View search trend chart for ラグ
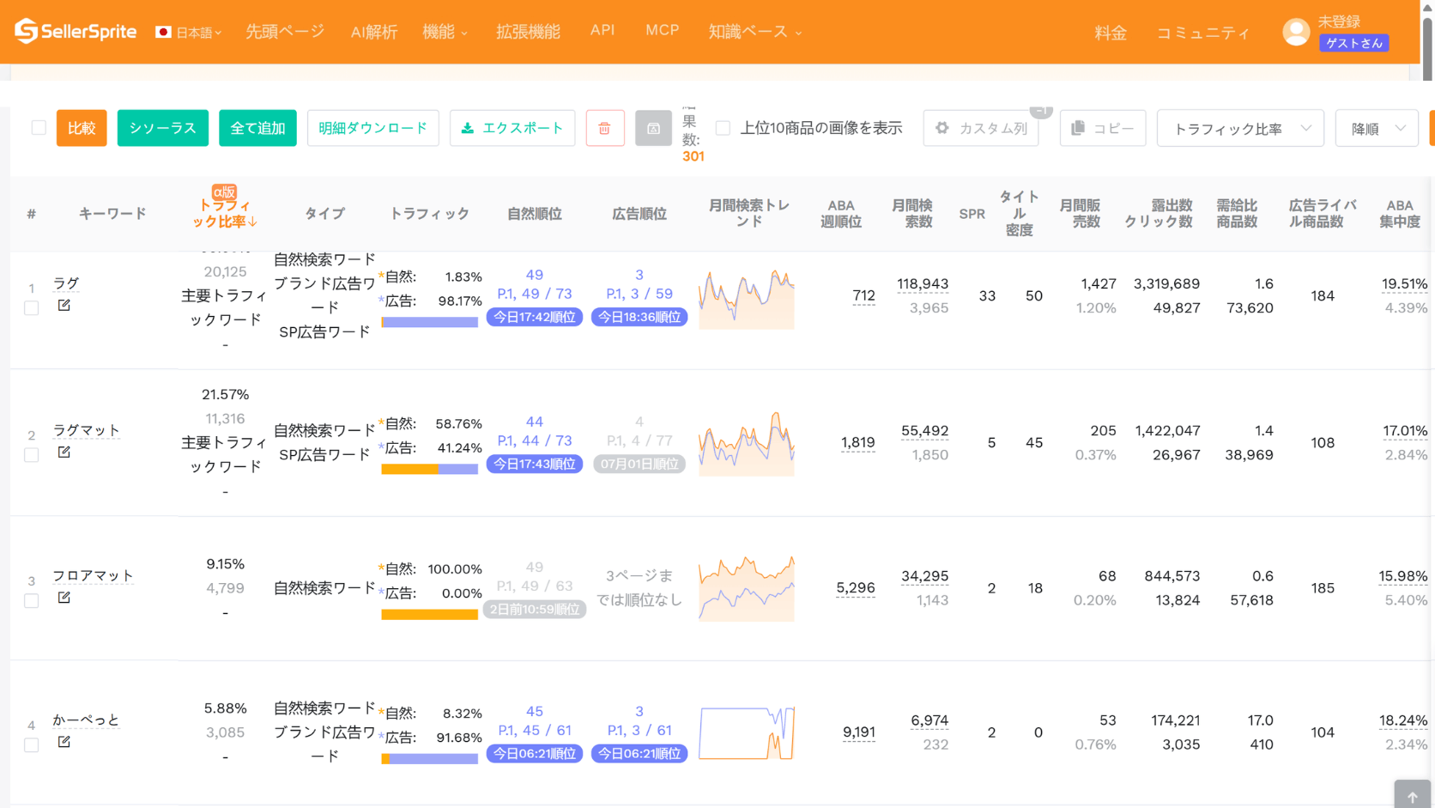This screenshot has height=808, width=1435. [747, 299]
